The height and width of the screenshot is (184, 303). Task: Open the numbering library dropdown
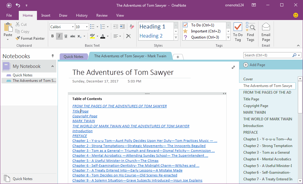(108, 27)
